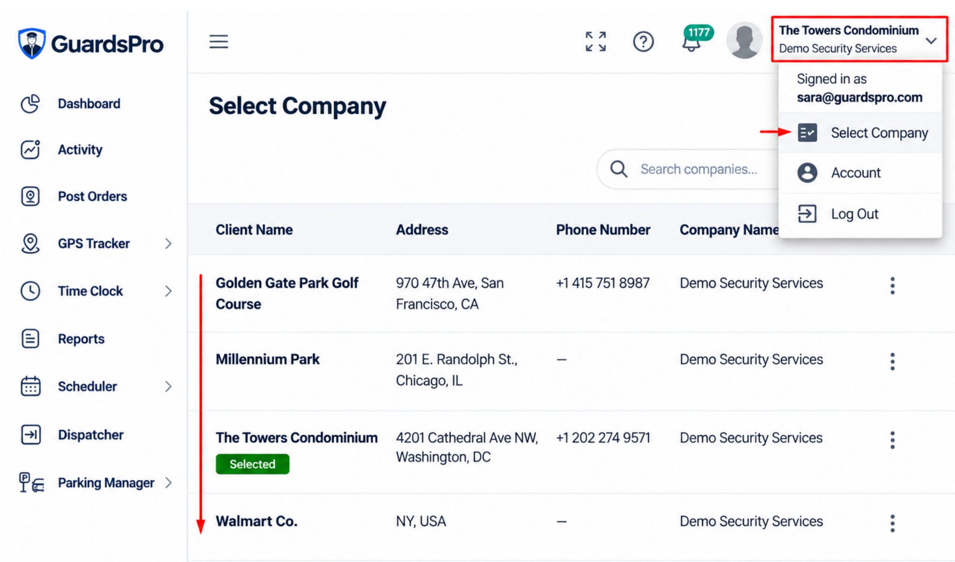Click the Time Clock icon
The image size is (955, 562).
click(30, 291)
